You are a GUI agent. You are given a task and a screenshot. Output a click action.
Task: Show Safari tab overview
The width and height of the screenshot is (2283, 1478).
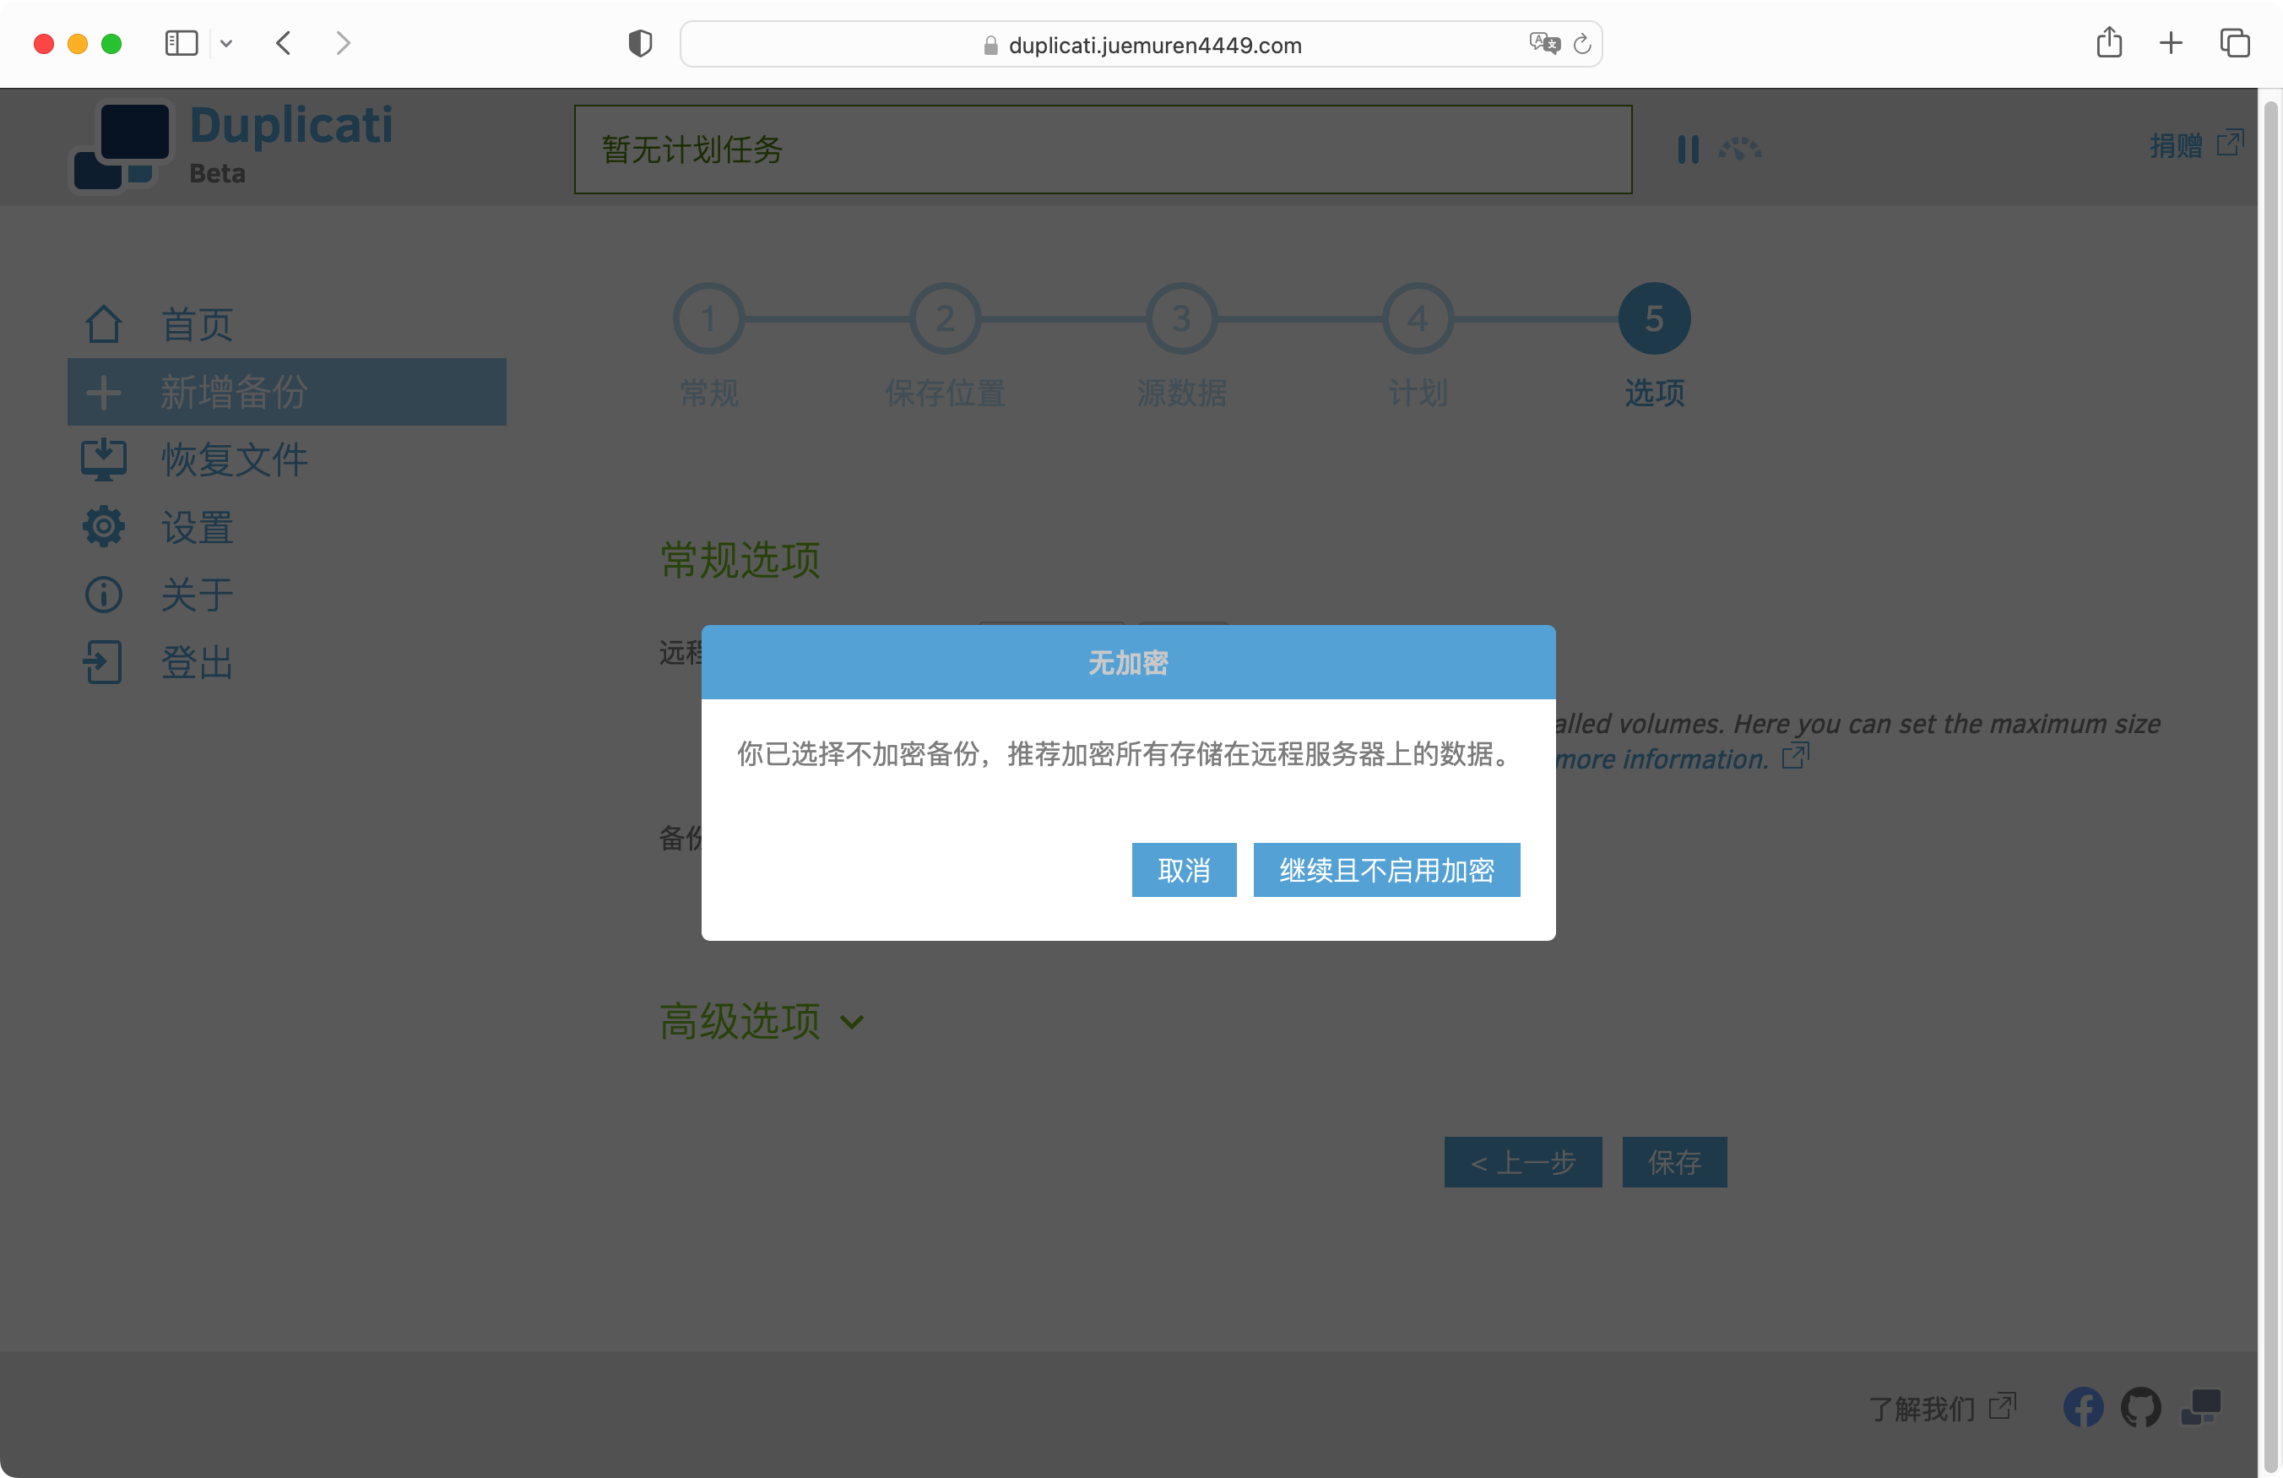tap(2235, 43)
